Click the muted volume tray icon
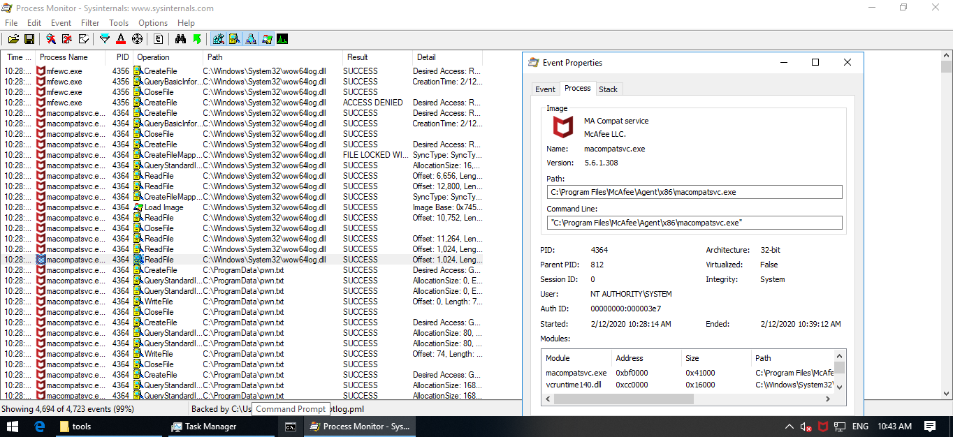953x437 pixels. click(x=806, y=427)
